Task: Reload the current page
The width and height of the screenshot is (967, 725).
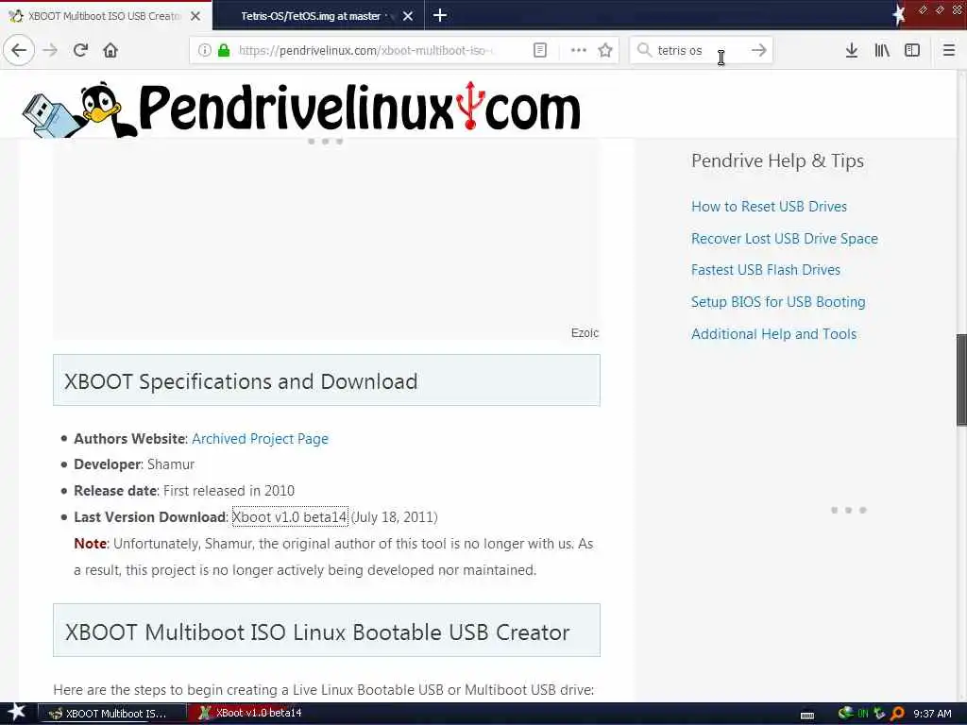Action: pos(80,50)
